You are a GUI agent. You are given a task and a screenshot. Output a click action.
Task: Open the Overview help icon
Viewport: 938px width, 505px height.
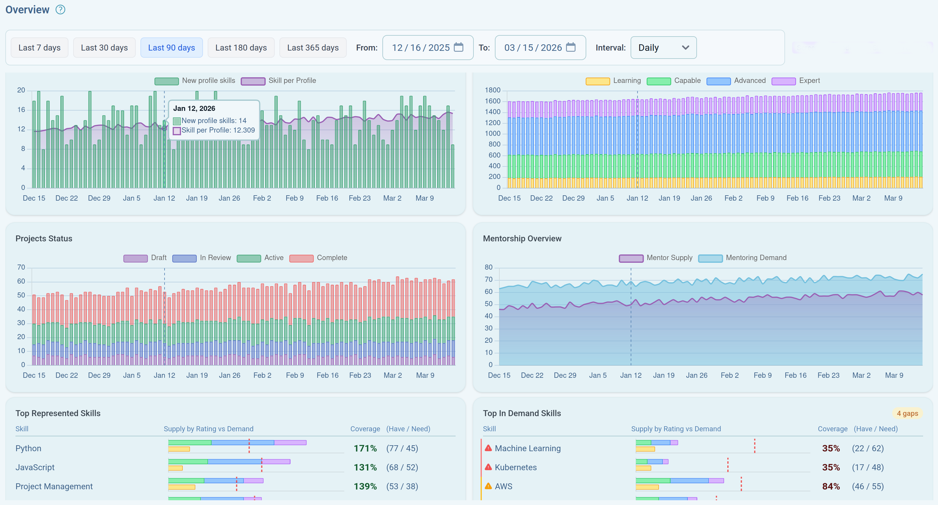tap(60, 10)
